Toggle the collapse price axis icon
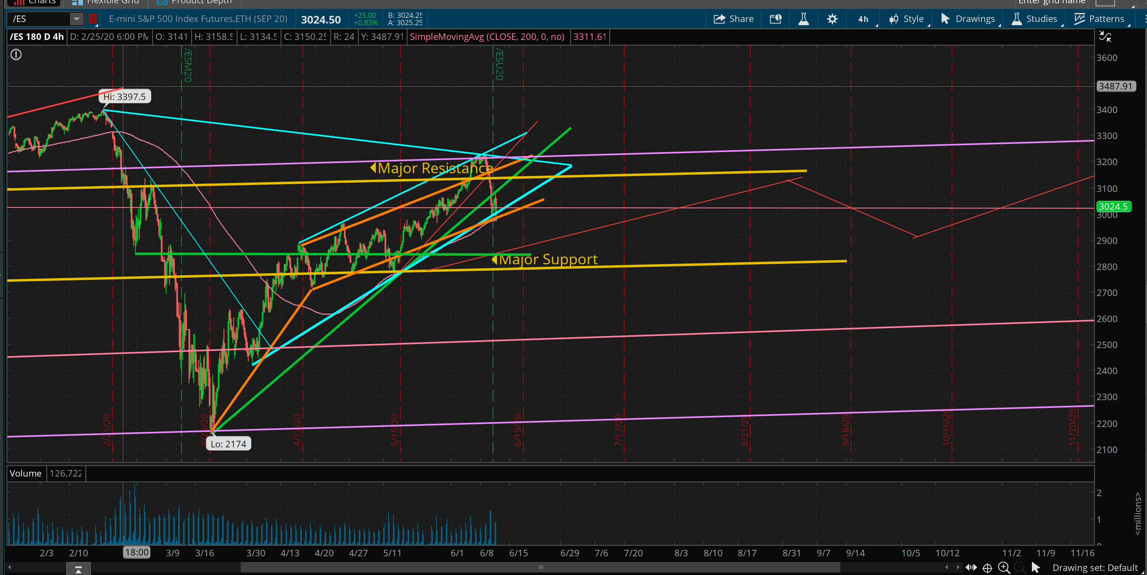Image resolution: width=1147 pixels, height=575 pixels. (1105, 37)
